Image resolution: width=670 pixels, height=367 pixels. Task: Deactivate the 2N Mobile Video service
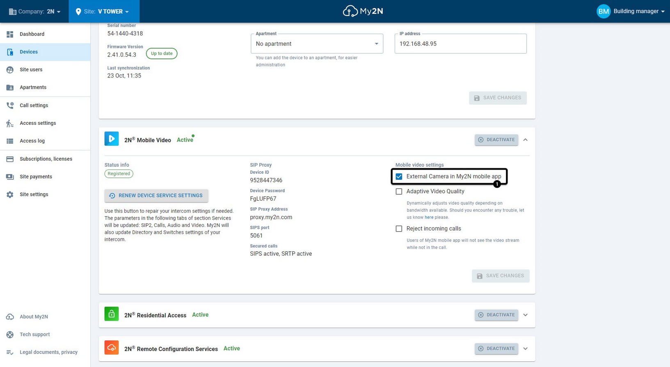496,140
